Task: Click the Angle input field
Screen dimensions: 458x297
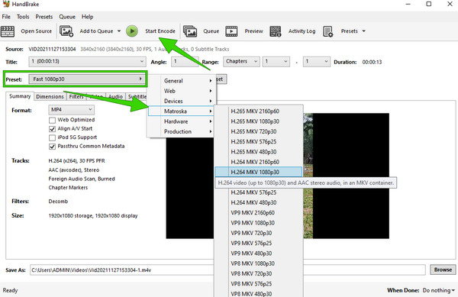Action: point(185,62)
